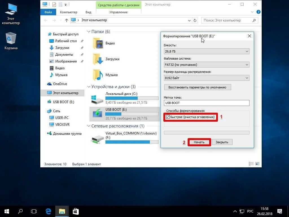Select Документы in sidebar
Image resolution: width=289 pixels, height=217 pixels.
pos(62,55)
